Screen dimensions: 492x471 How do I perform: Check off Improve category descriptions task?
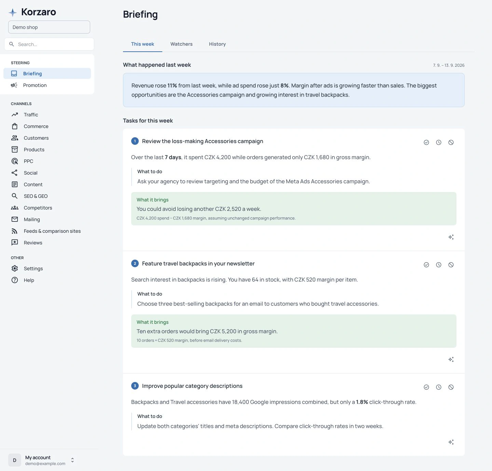coord(426,387)
